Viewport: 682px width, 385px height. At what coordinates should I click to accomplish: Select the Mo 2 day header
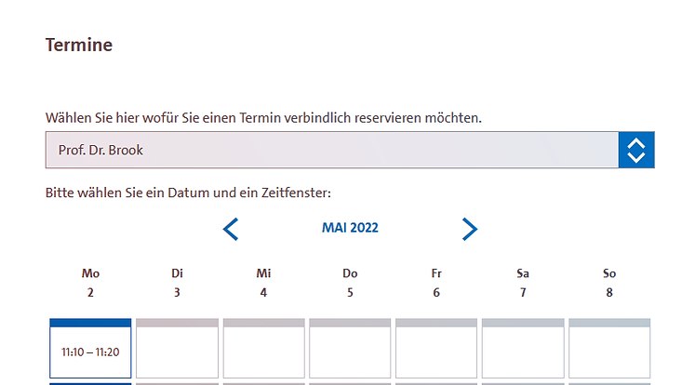coord(90,283)
